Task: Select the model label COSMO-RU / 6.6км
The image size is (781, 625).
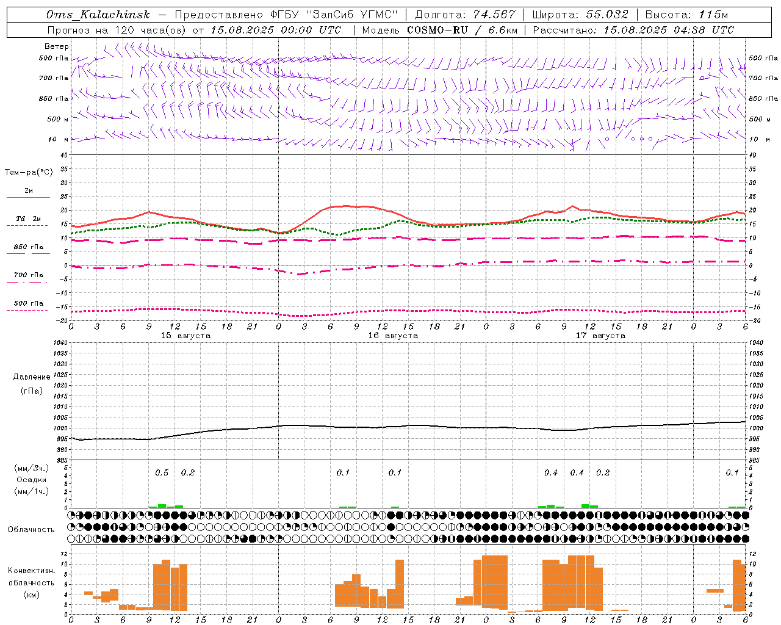Action: (x=462, y=30)
